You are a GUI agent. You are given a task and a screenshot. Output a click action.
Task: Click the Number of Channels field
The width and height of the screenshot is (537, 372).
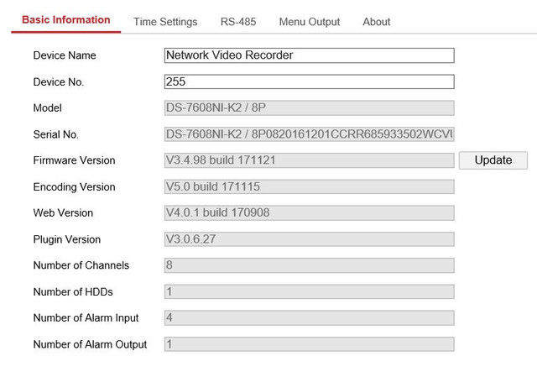click(309, 265)
